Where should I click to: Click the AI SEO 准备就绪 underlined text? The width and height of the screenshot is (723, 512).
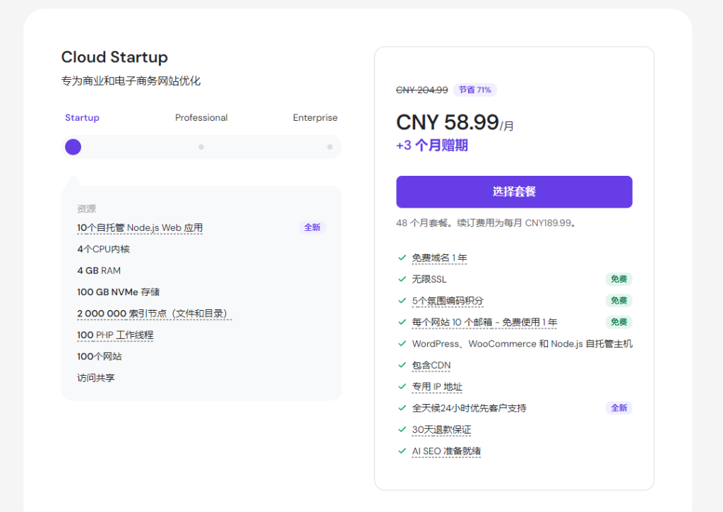click(x=446, y=451)
